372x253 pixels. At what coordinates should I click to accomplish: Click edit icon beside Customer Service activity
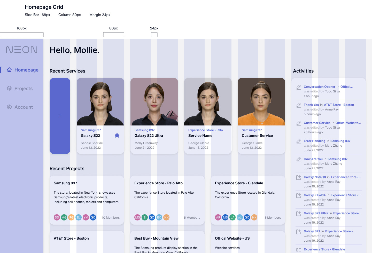pos(299,123)
